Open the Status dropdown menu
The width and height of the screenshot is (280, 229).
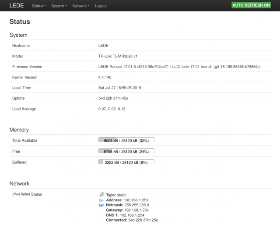39,6
